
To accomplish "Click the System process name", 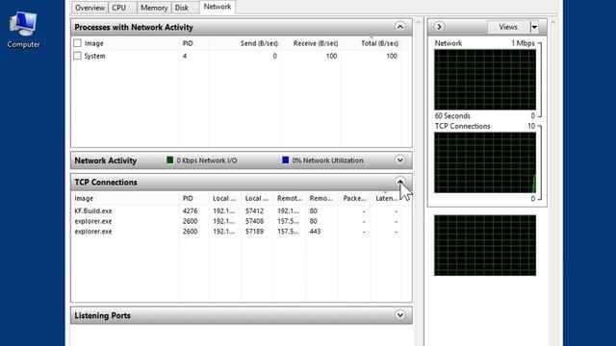I will 94,56.
